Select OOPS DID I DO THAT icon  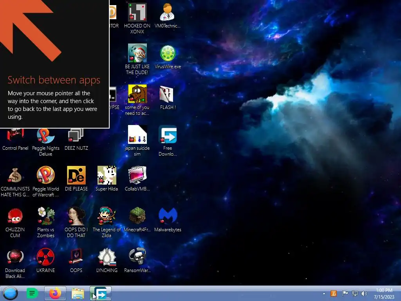76,216
